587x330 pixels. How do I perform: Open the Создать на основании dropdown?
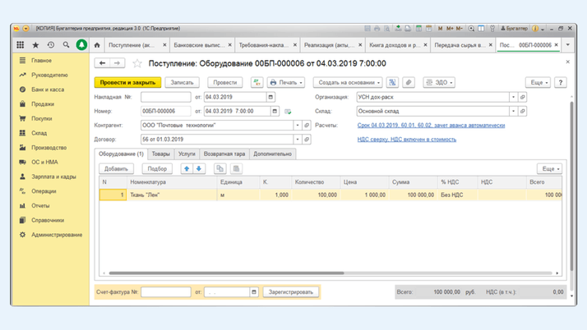(349, 83)
